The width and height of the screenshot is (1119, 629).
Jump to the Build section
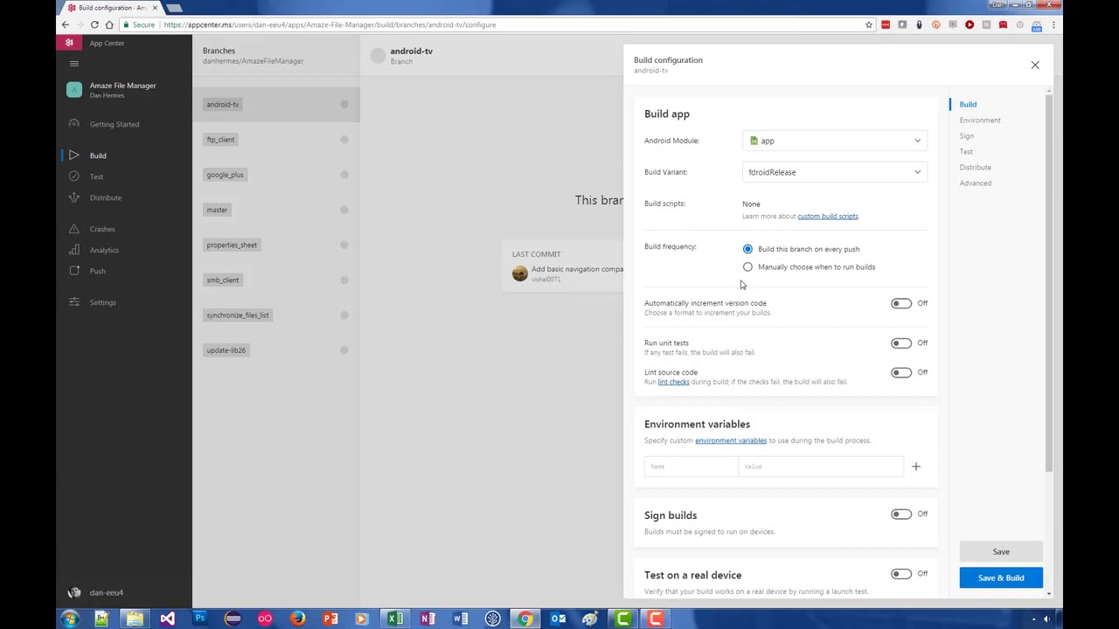[968, 104]
